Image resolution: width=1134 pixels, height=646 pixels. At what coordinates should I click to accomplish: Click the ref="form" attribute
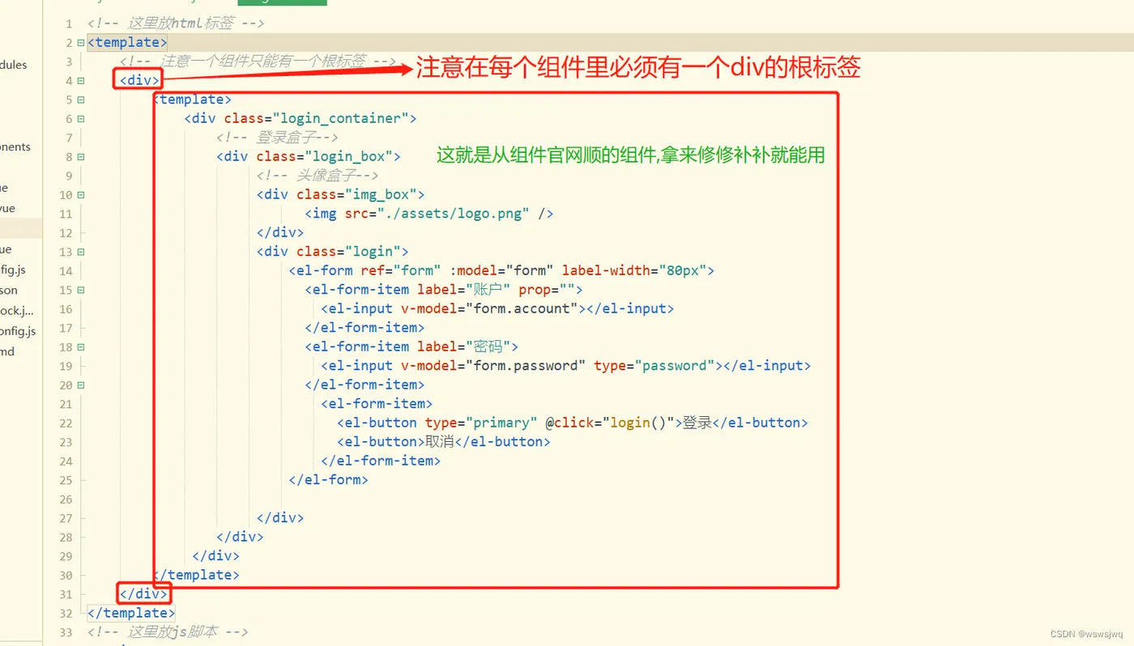pyautogui.click(x=401, y=271)
